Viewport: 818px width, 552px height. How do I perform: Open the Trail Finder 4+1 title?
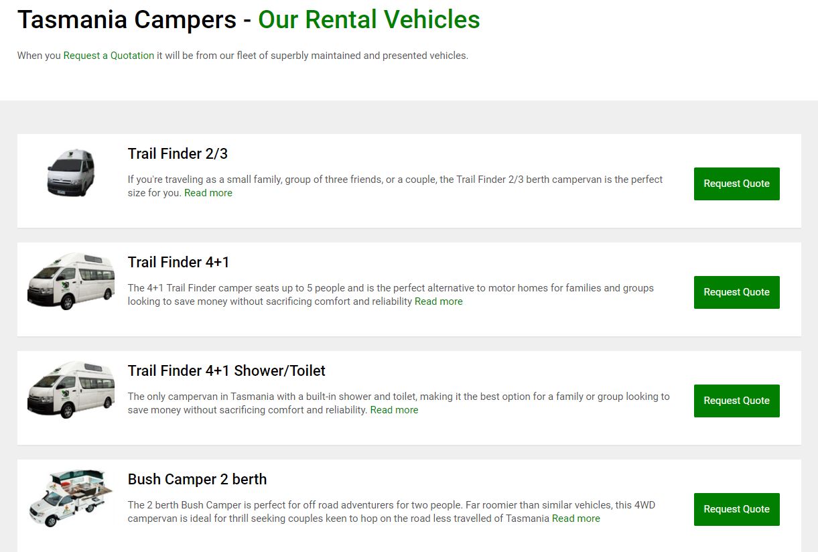[x=178, y=262]
